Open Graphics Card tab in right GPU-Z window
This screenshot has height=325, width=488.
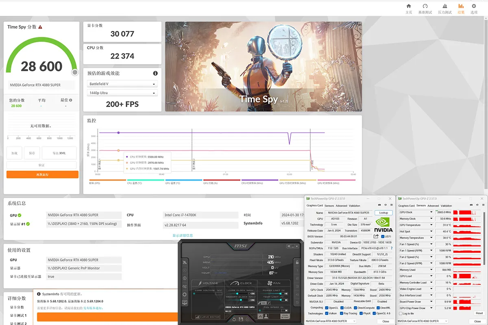pyautogui.click(x=406, y=206)
